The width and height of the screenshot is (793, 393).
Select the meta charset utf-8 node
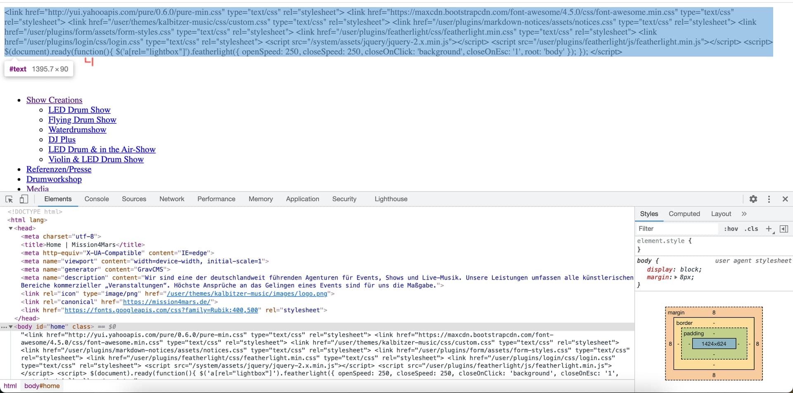pyautogui.click(x=61, y=237)
